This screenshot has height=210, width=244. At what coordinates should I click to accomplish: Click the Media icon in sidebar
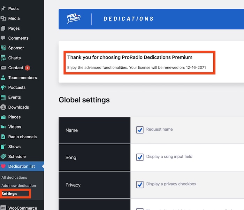[x=3, y=18]
